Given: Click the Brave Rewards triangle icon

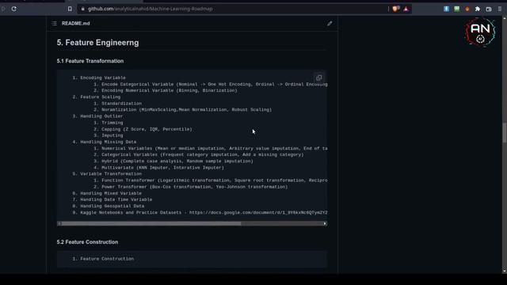Looking at the screenshot, I should pos(406,9).
